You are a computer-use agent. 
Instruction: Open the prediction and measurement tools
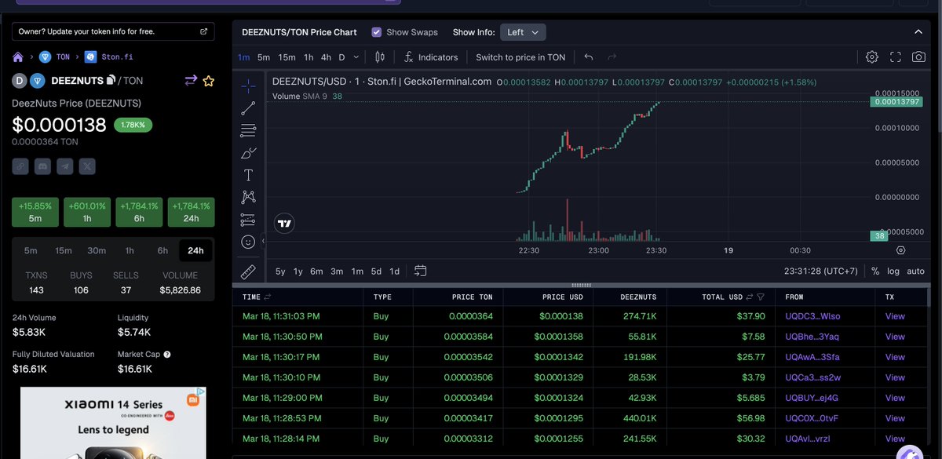[x=248, y=220]
